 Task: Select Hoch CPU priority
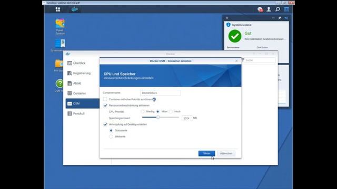[x=171, y=111]
